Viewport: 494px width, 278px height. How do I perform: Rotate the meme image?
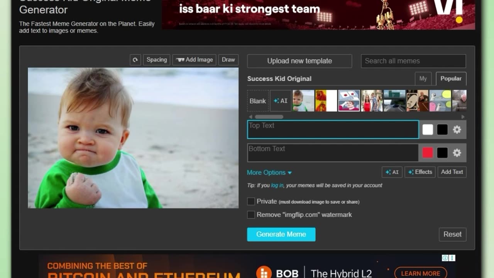(x=135, y=60)
